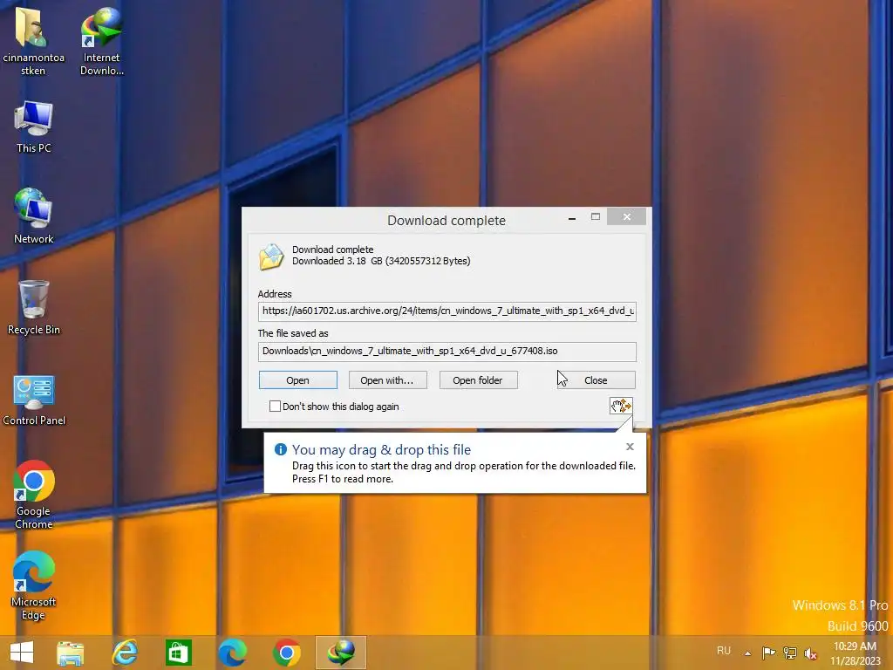Screen dimensions: 893x670
Task: Minimize the Download complete dialog
Action: [x=572, y=217]
